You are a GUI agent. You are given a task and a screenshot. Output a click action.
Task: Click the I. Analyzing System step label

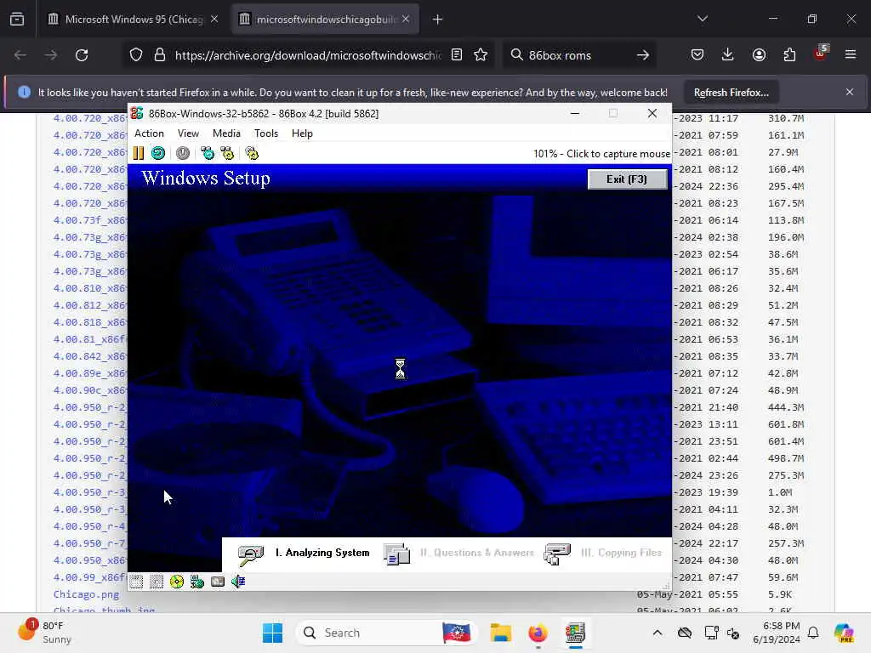(322, 553)
